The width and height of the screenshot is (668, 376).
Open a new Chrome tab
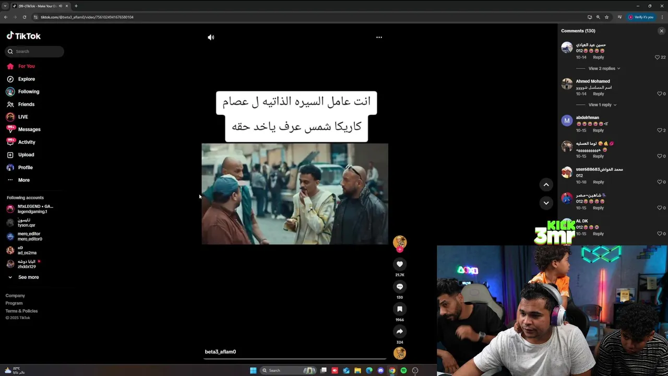point(76,6)
